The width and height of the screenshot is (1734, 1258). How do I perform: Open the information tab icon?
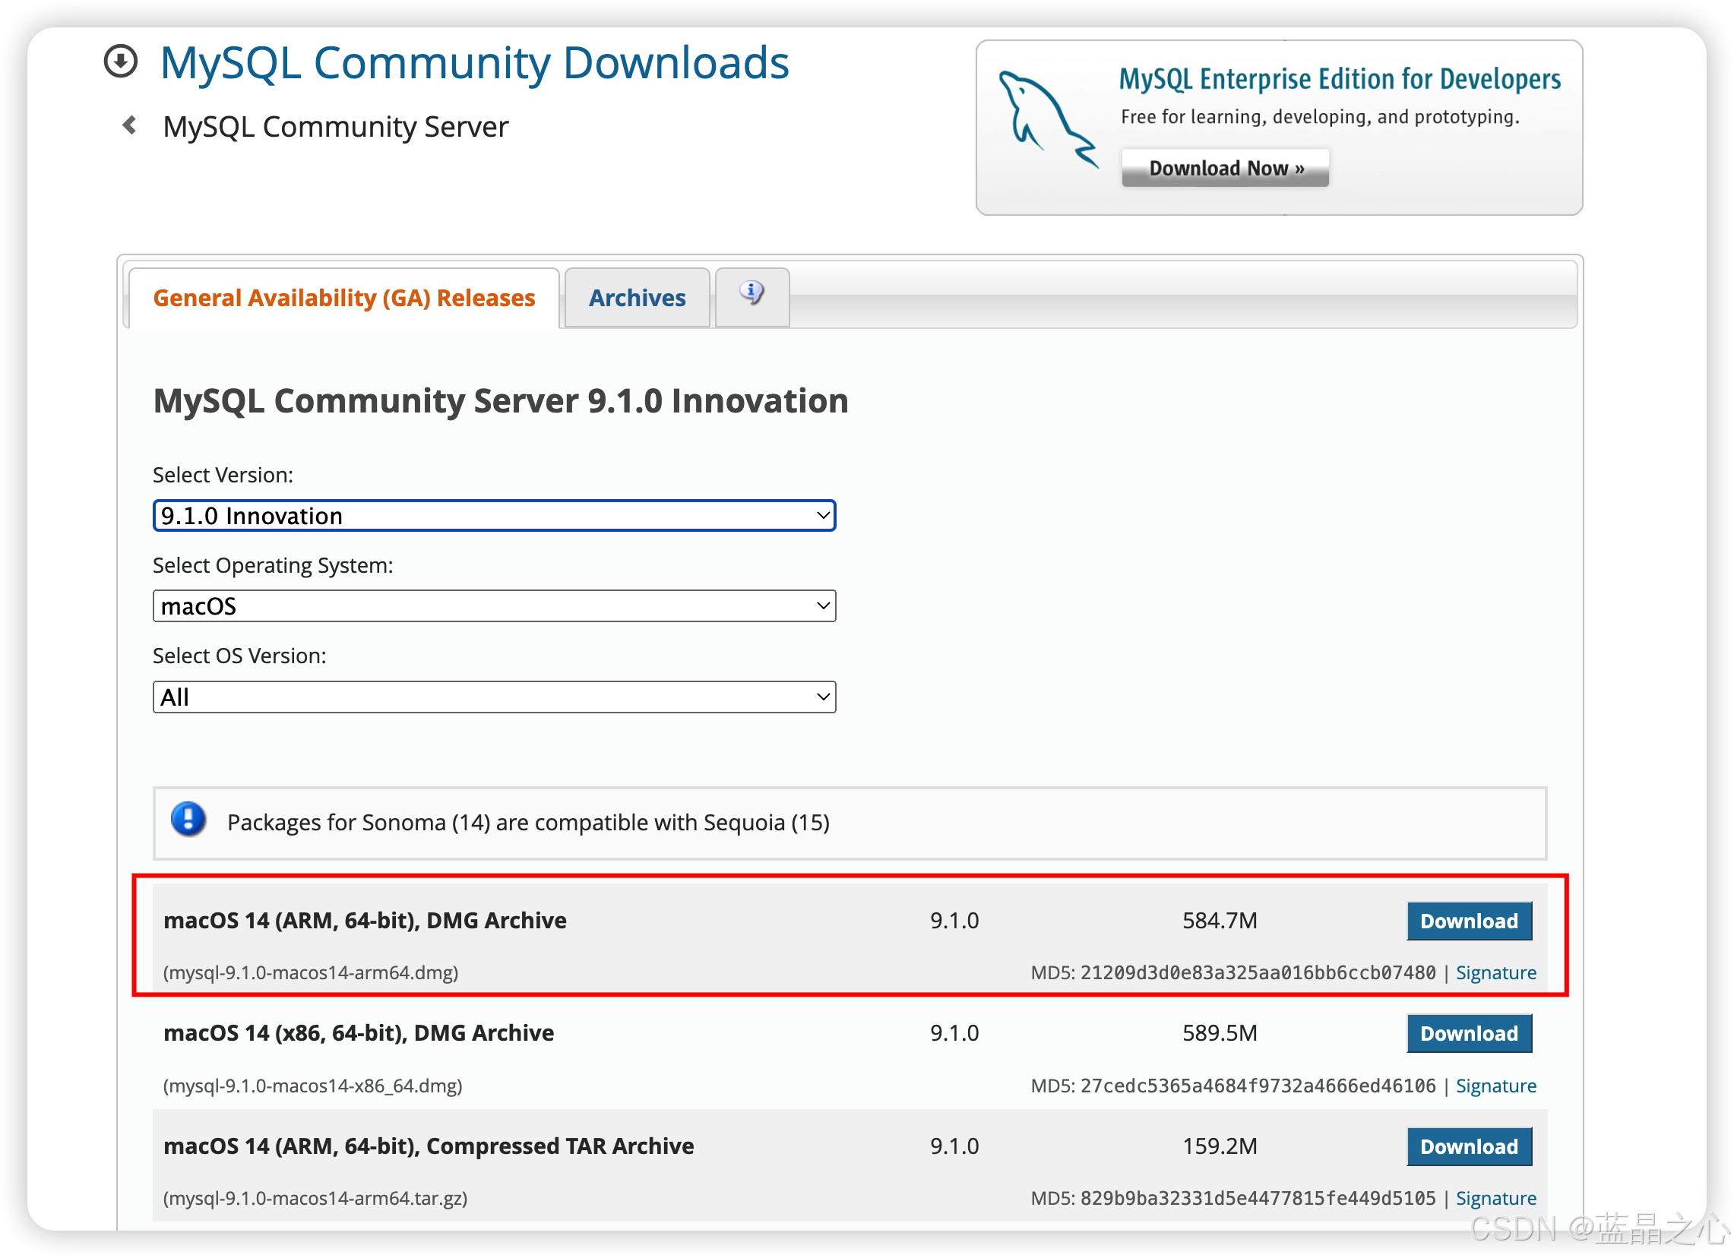coord(752,293)
